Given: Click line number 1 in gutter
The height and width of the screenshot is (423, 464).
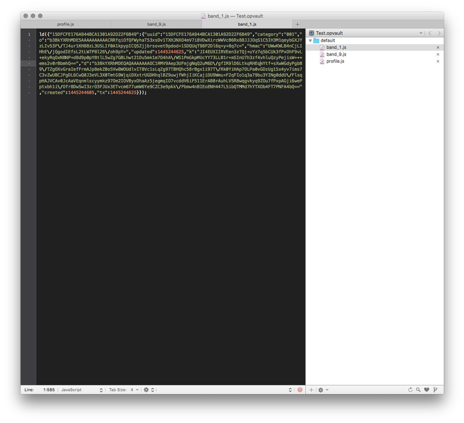Looking at the screenshot, I should click(29, 34).
